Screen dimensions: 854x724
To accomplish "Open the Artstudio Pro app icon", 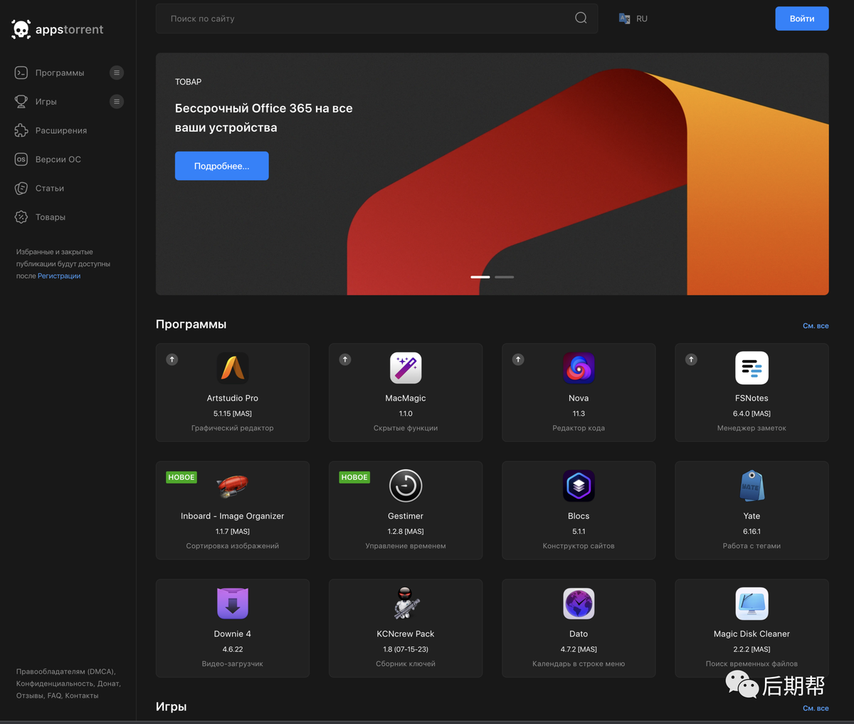I will (x=233, y=368).
